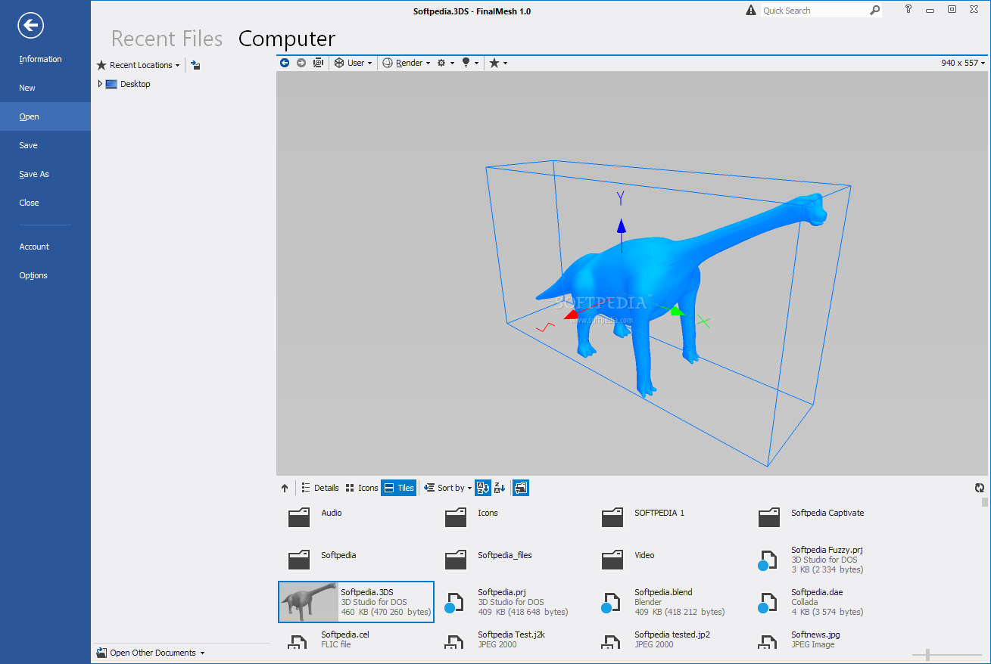Click the folder-up icon beside Recent Locations
The image size is (991, 664).
coord(195,65)
